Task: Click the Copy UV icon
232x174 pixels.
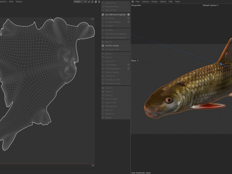Action: coord(103,88)
